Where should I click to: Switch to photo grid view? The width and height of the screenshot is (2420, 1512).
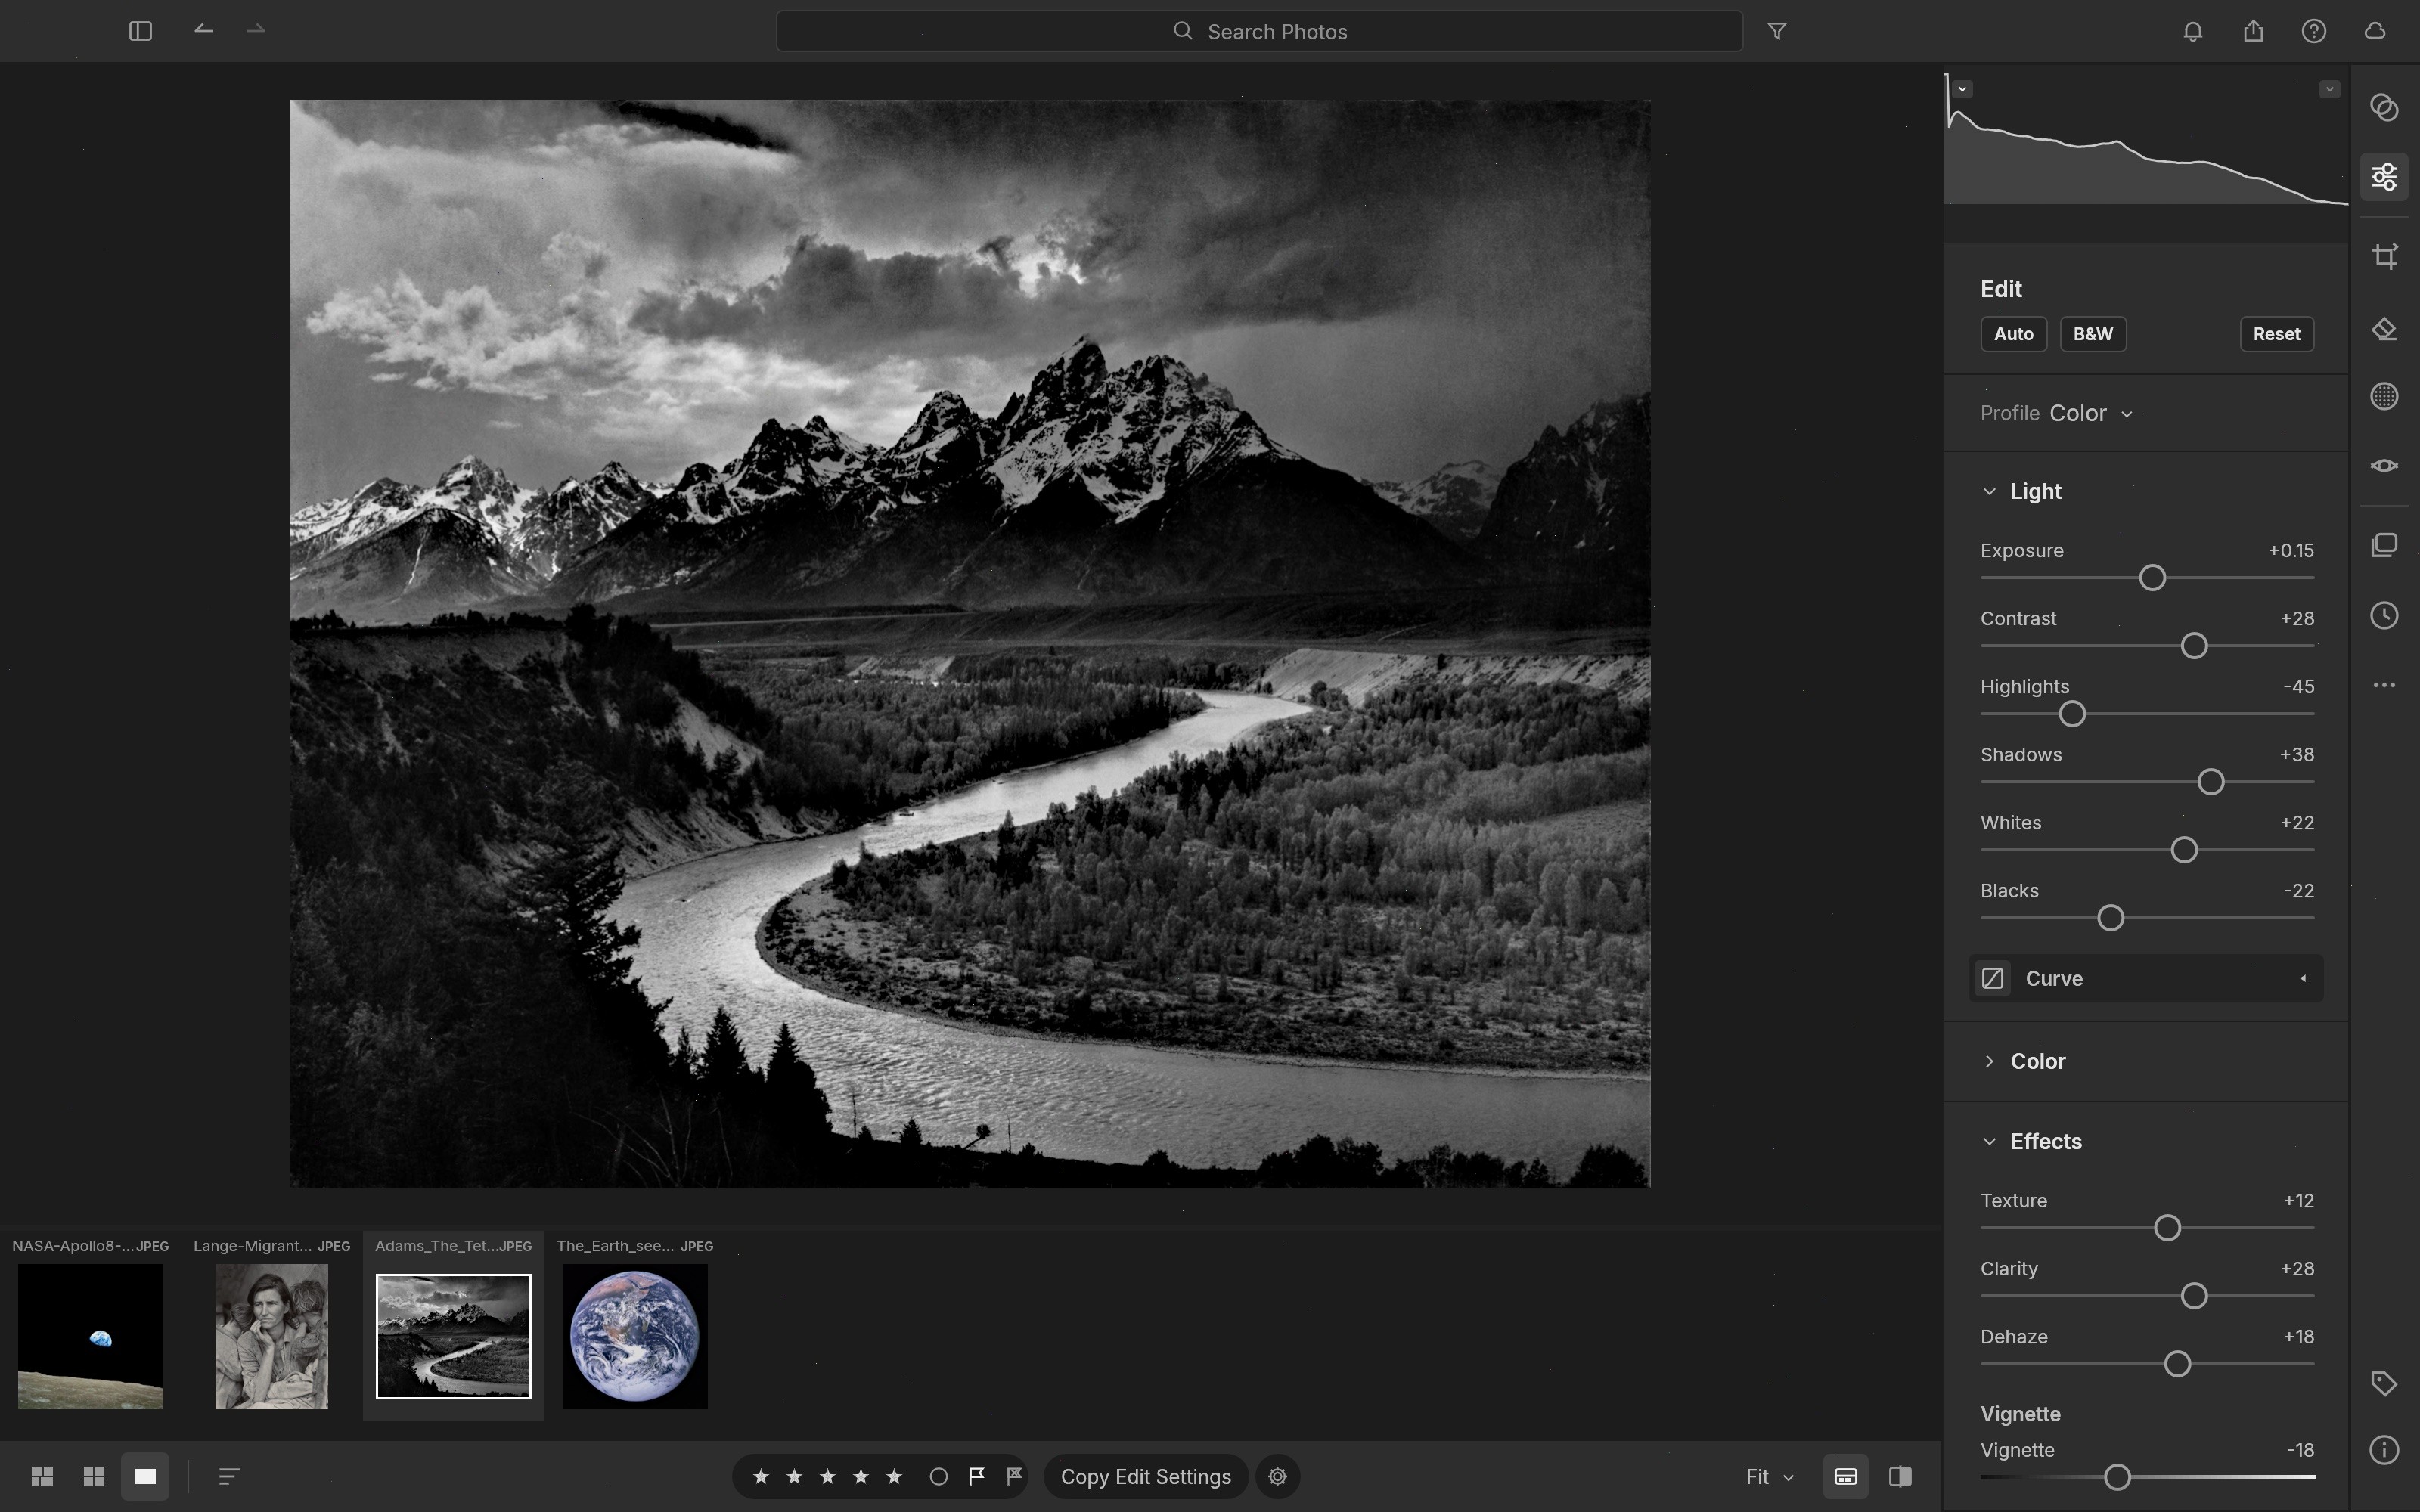tap(42, 1477)
